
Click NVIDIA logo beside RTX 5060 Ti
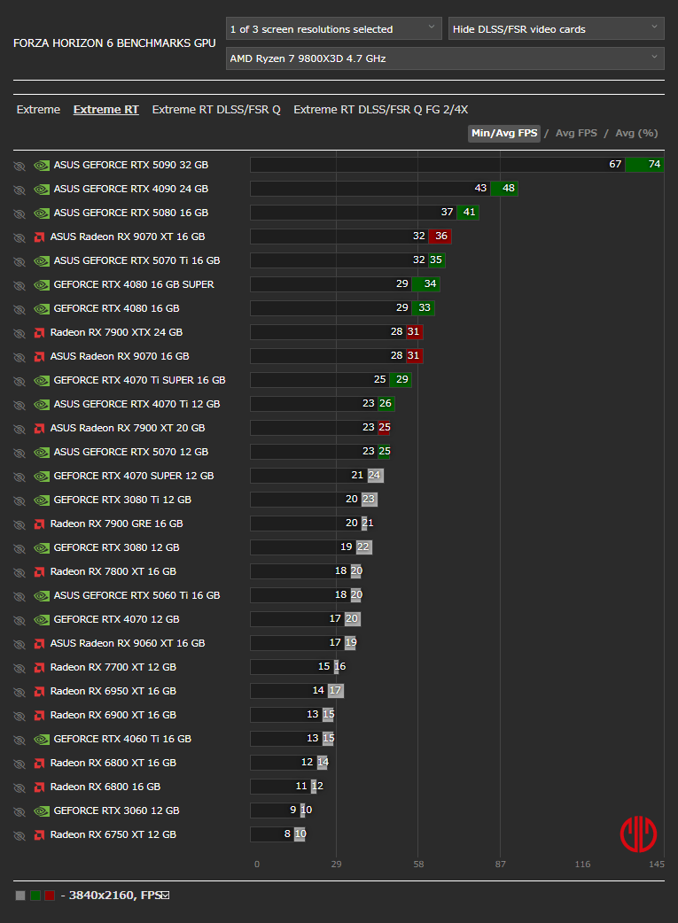42,596
